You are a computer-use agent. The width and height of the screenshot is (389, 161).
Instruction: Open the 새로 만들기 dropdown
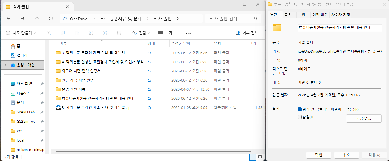[x=21, y=33]
